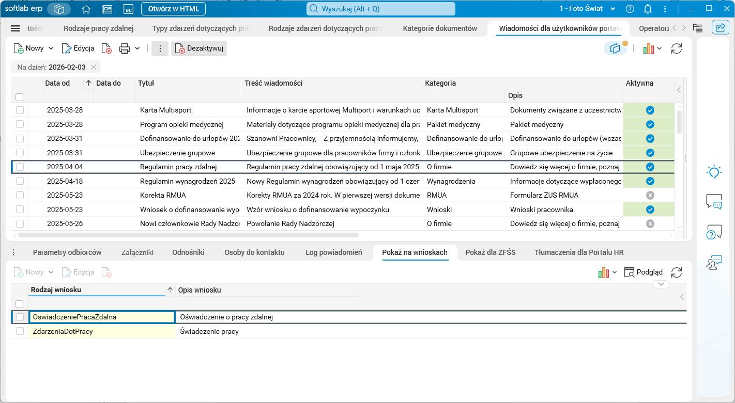Image resolution: width=735 pixels, height=403 pixels.
Task: Click the delete icon next to Edycja
Action: click(106, 49)
